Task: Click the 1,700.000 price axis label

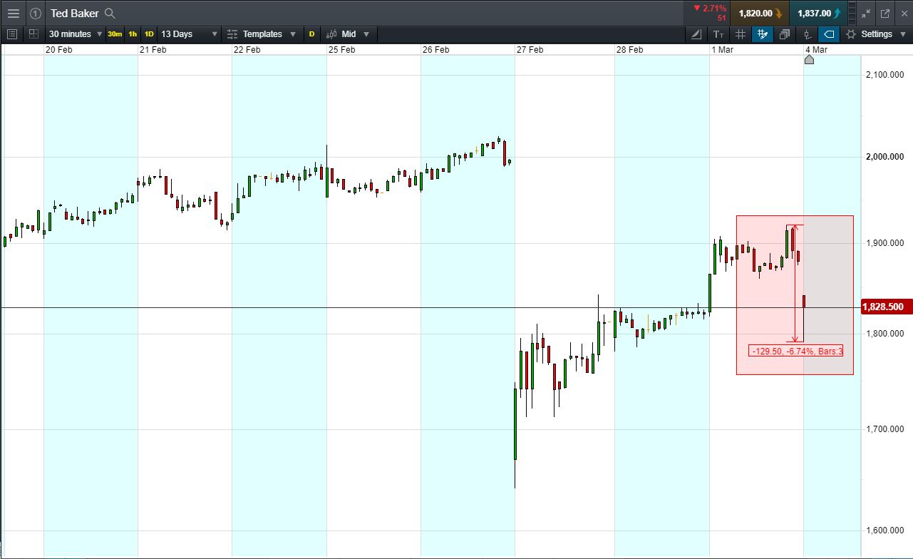Action: point(884,429)
